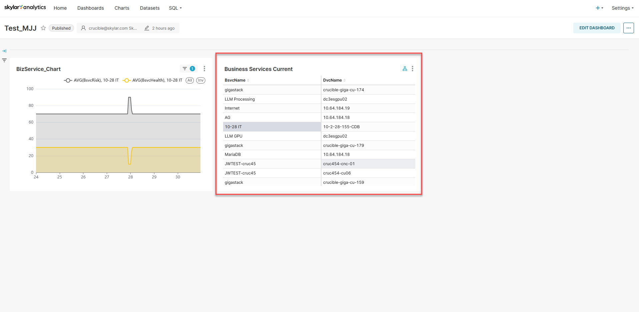Viewport: 639px width, 312px height.
Task: Open the sidebar filter icon
Action: [4, 60]
